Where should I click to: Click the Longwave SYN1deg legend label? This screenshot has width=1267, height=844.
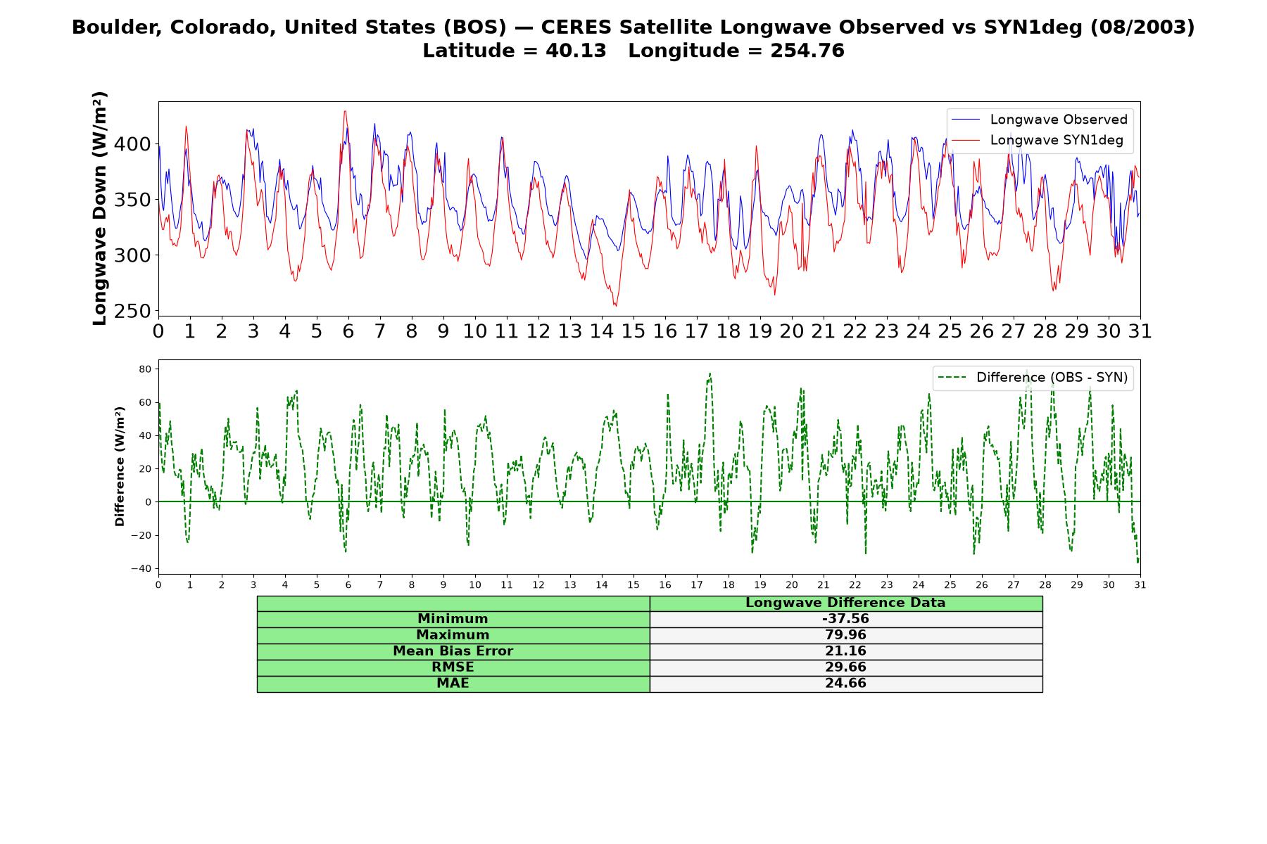click(1057, 140)
